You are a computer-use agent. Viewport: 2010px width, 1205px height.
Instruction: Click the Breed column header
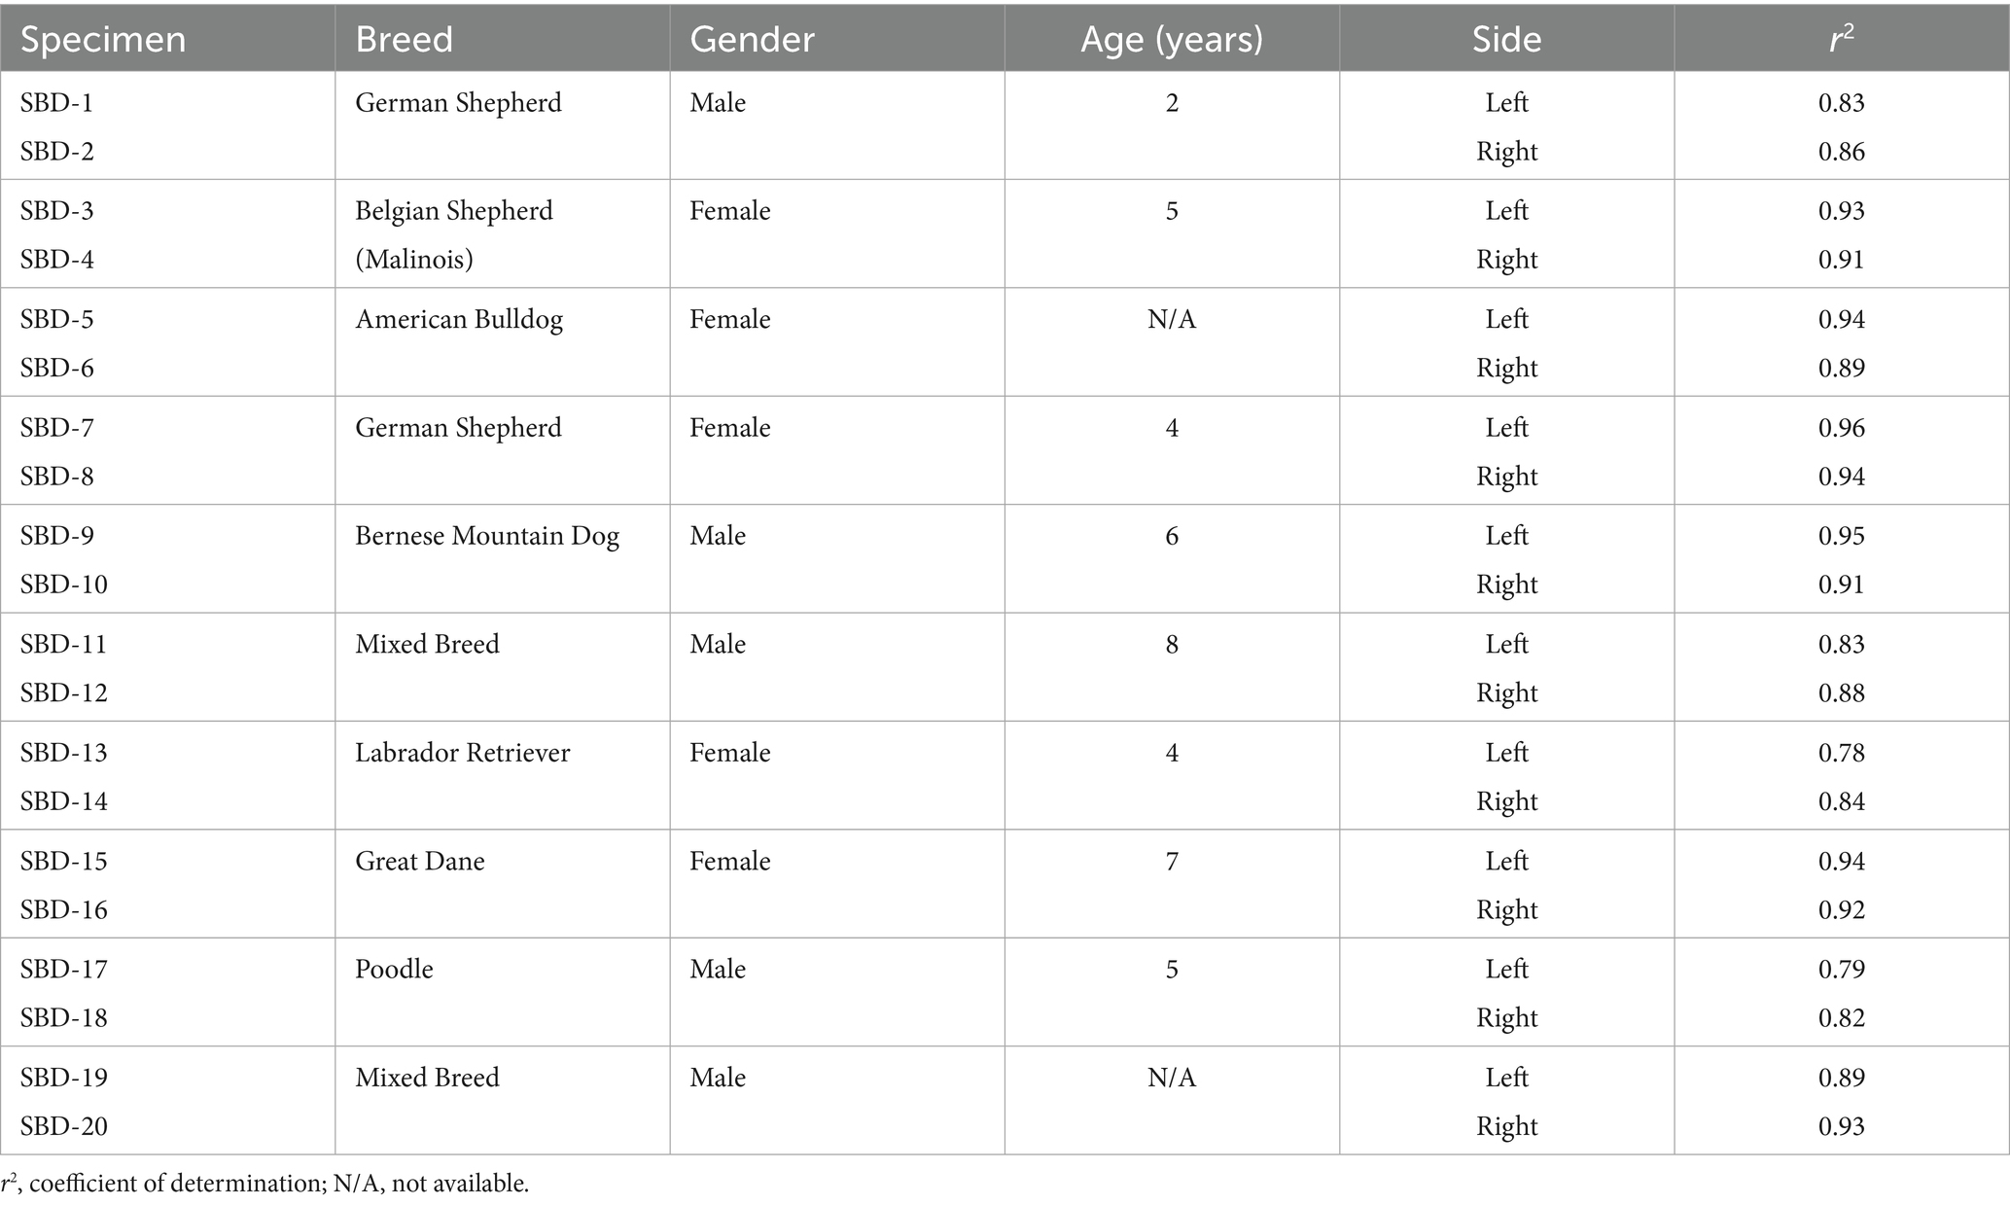[x=404, y=39]
